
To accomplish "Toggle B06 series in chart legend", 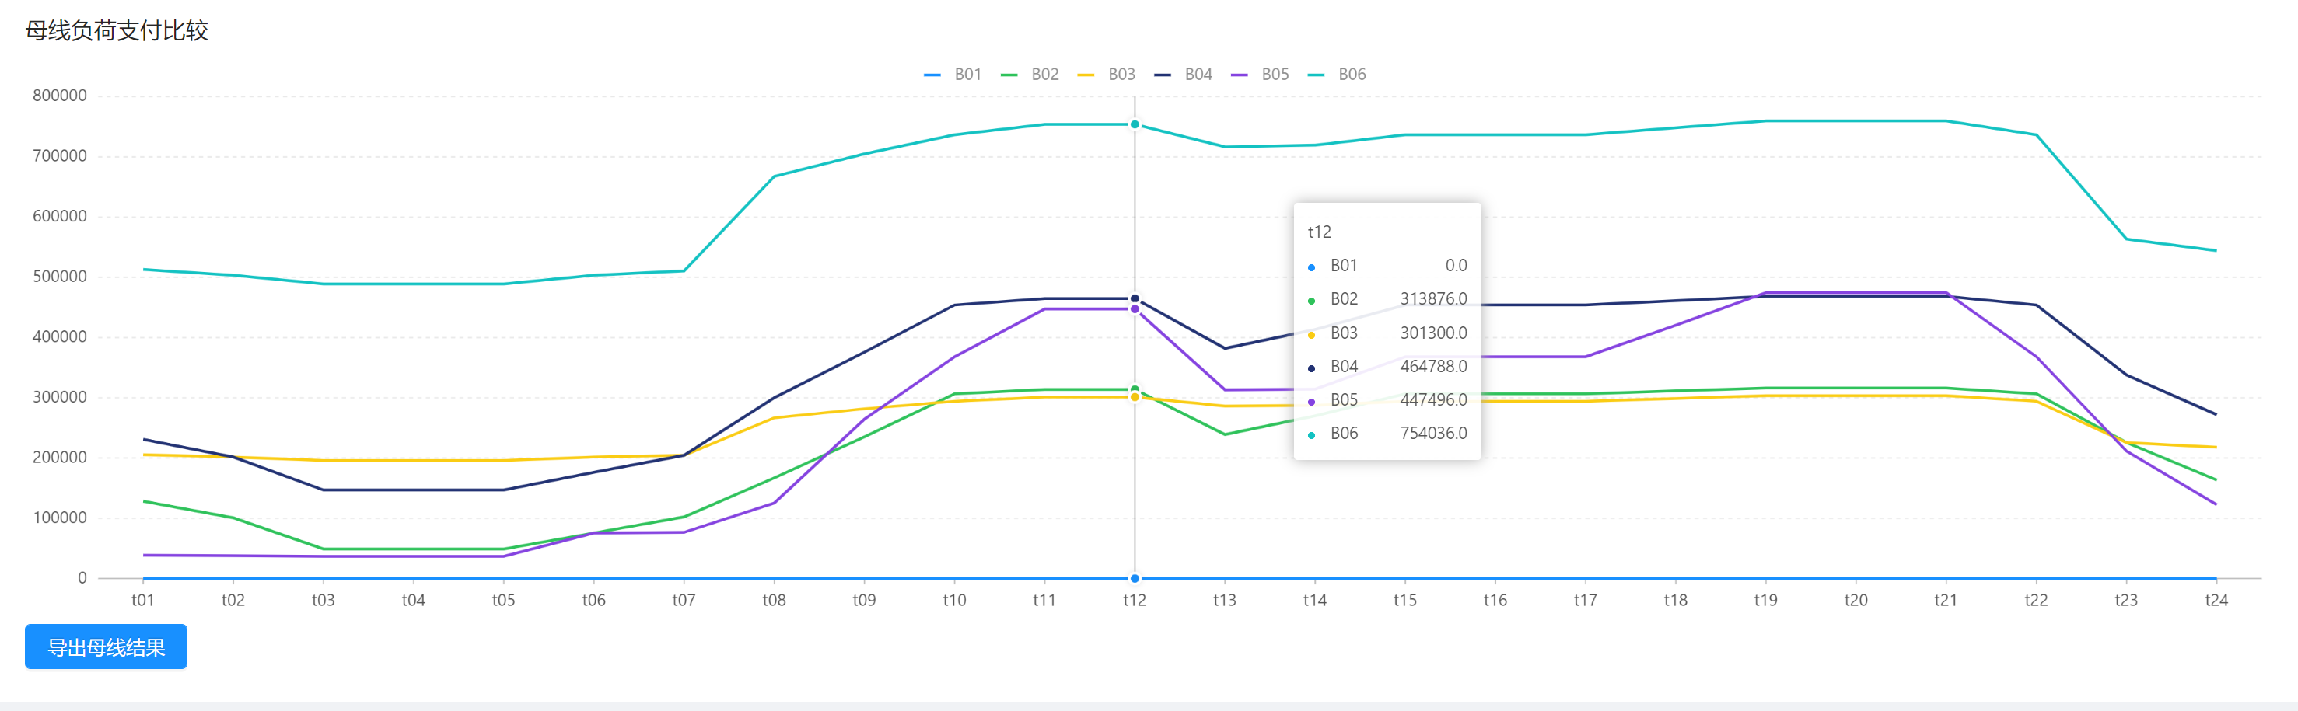I will pos(1336,75).
